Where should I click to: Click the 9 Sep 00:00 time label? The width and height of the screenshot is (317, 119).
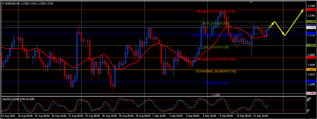(227, 115)
